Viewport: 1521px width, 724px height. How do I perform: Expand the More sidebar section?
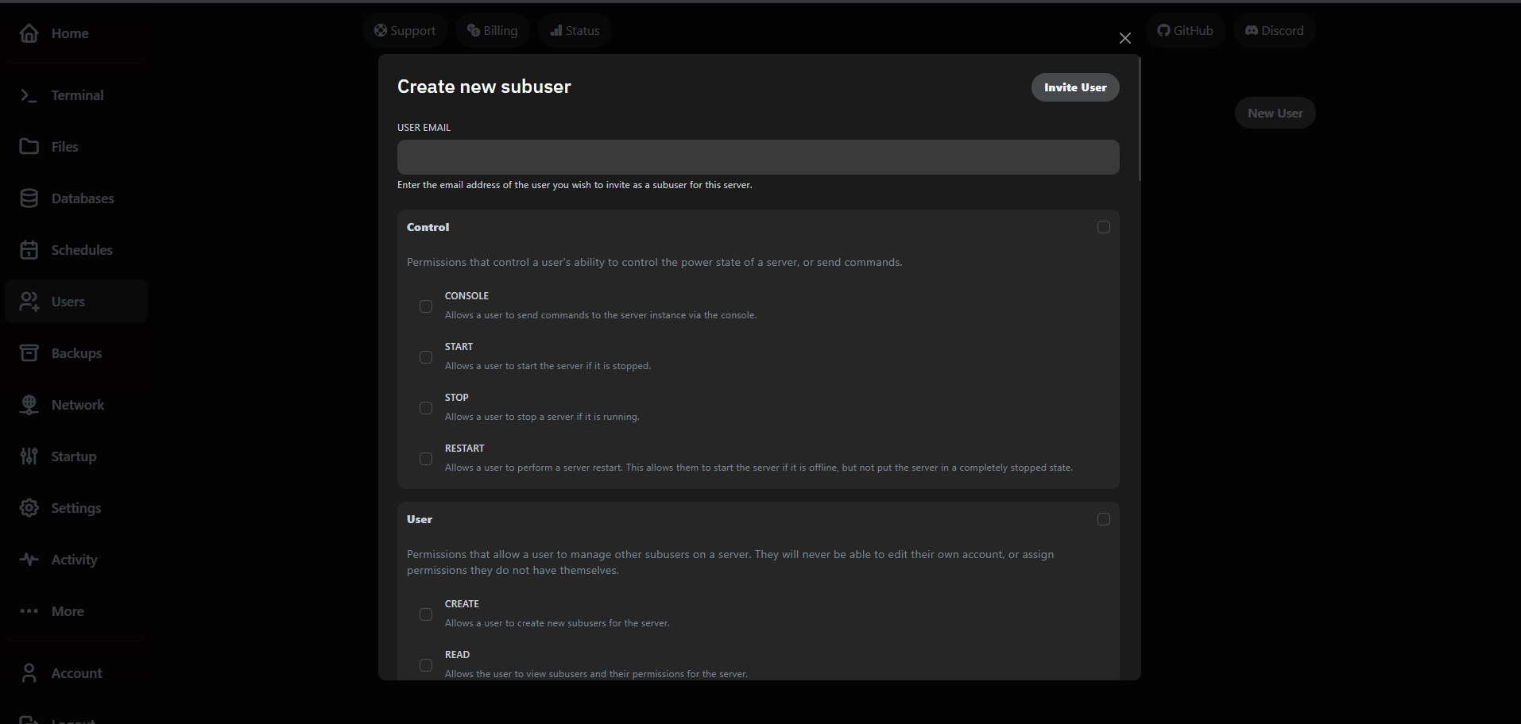click(x=67, y=610)
